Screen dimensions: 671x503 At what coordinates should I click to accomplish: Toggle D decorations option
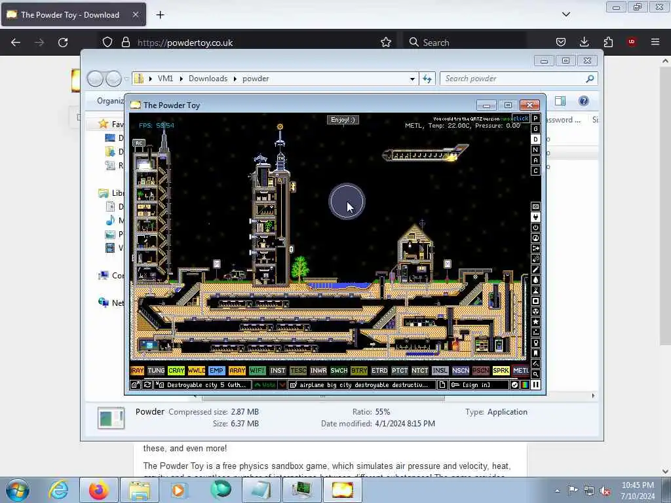tap(535, 140)
